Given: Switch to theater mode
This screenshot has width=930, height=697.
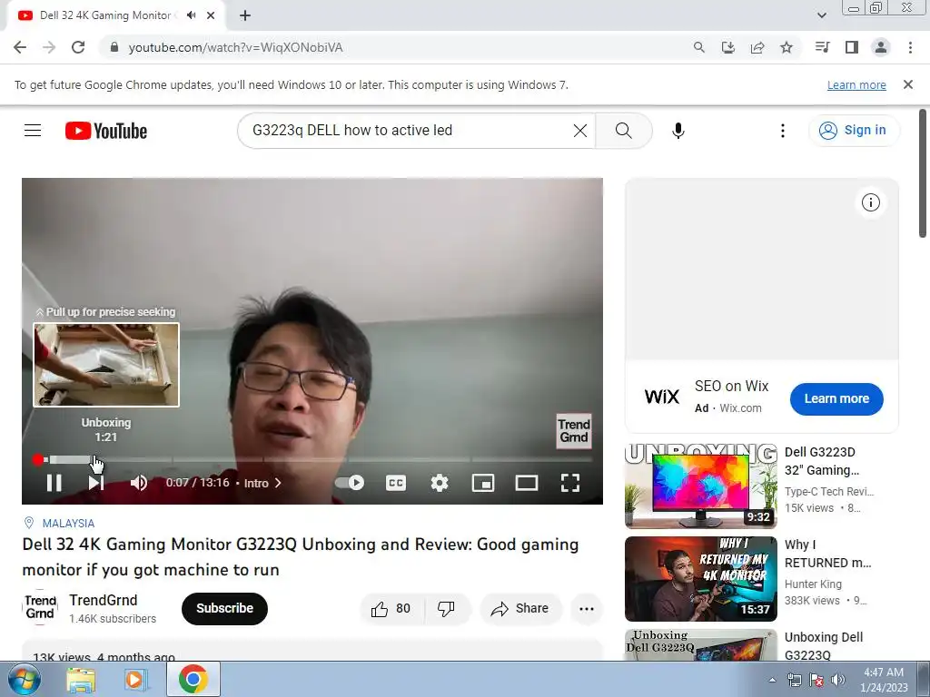Looking at the screenshot, I should coord(526,483).
